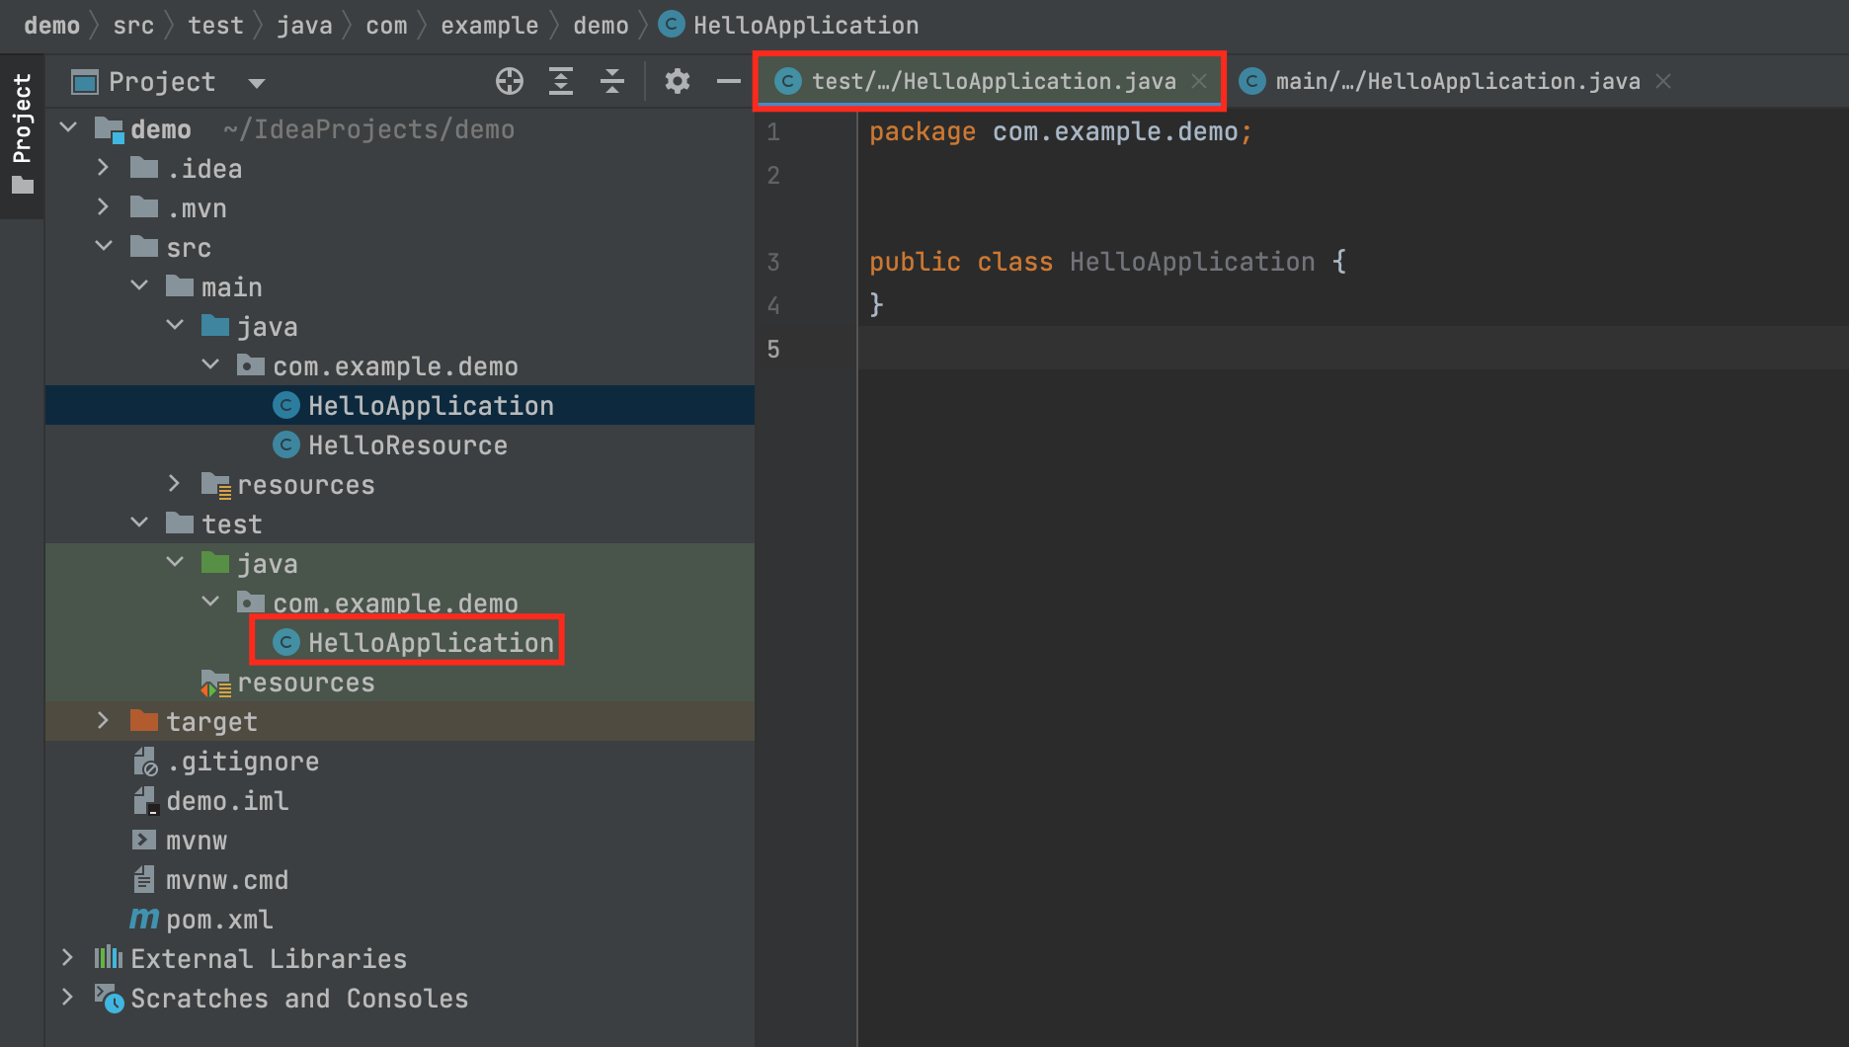This screenshot has width=1849, height=1047.
Task: Collapse com.example.demo package under test
Action: pyautogui.click(x=210, y=602)
